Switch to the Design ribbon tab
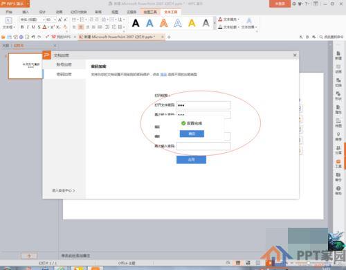This screenshot has width=346, height=270. point(42,12)
